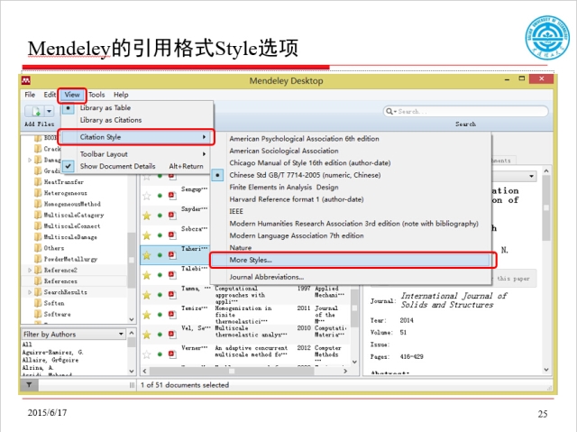Filter by author Allaire, Grégoire
This screenshot has width=577, height=432.
[x=50, y=360]
